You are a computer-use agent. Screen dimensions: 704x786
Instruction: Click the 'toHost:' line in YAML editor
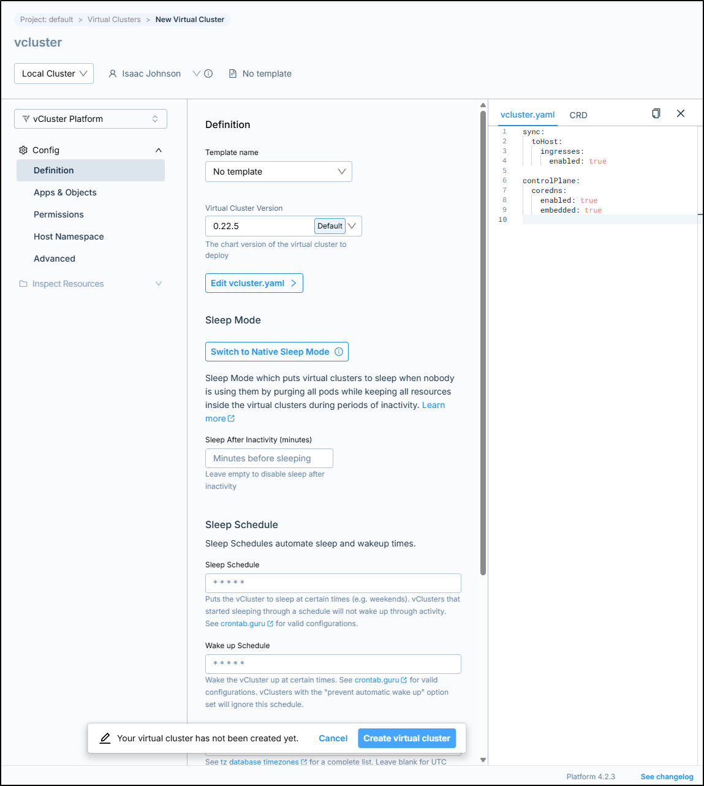click(x=547, y=142)
